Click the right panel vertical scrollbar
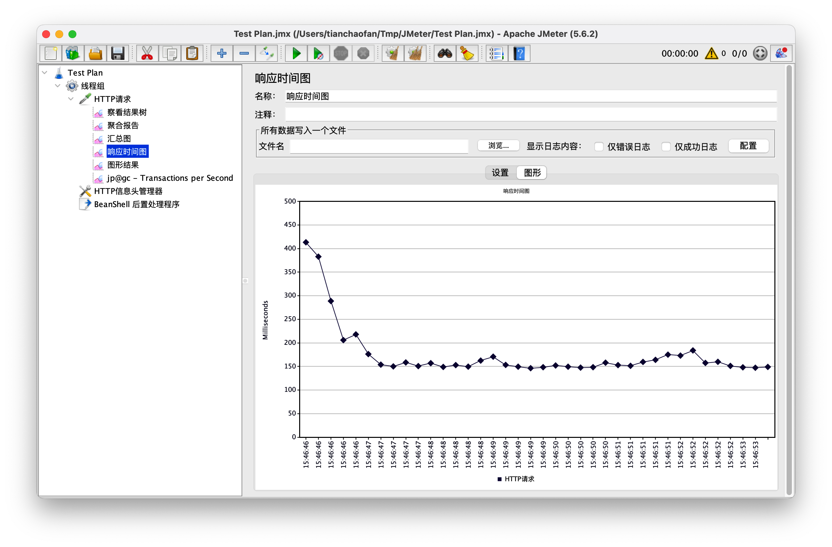This screenshot has width=832, height=547. pos(789,280)
